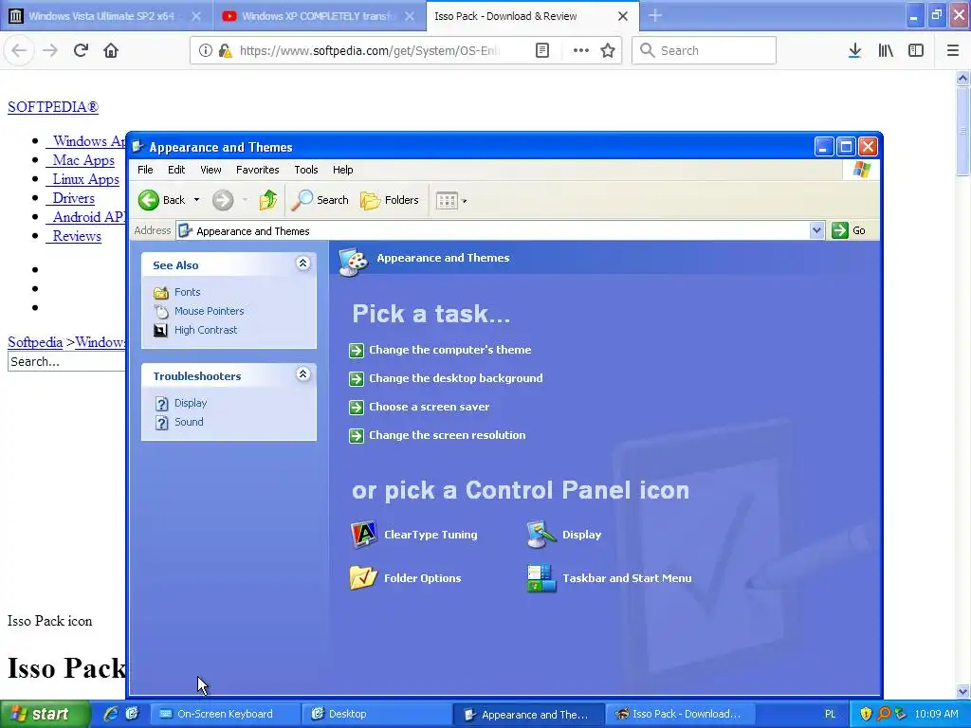Open the Favorites menu
The height and width of the screenshot is (728, 971).
257,170
